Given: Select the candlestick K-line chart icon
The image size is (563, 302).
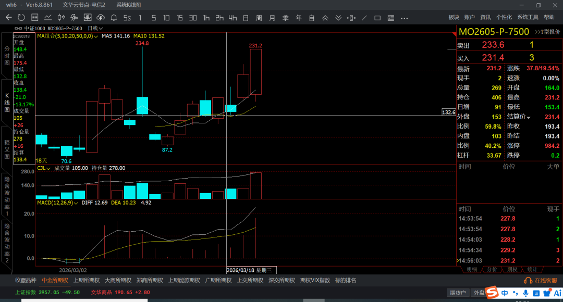Looking at the screenshot, I should (61, 18).
